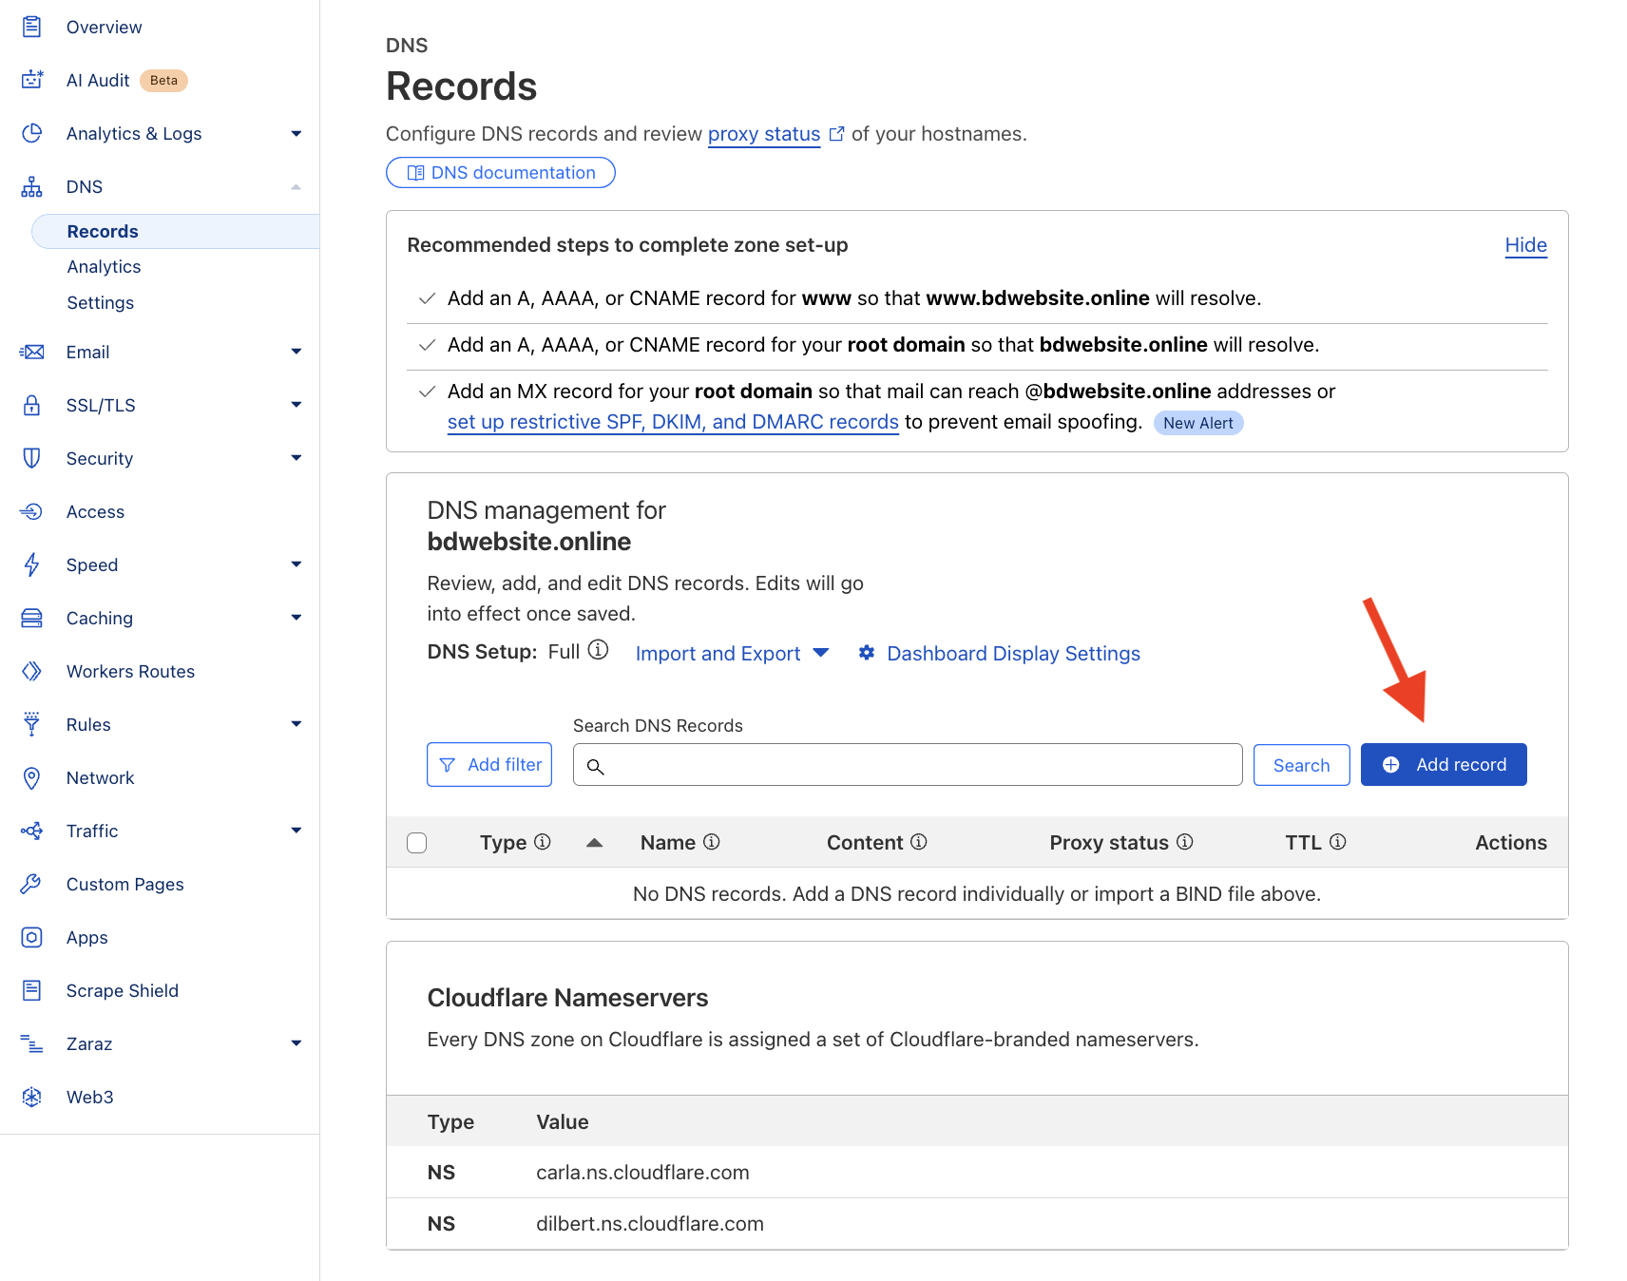The image size is (1627, 1281).
Task: Click the Type column info icon
Action: point(543,842)
